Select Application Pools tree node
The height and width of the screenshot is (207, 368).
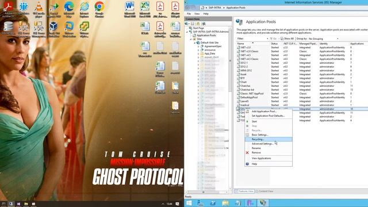(206, 36)
